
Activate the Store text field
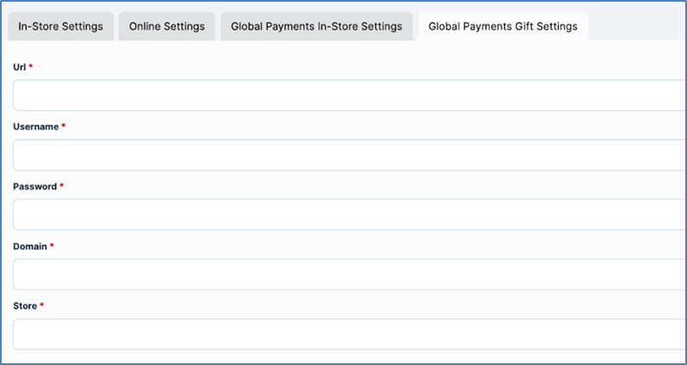click(347, 335)
